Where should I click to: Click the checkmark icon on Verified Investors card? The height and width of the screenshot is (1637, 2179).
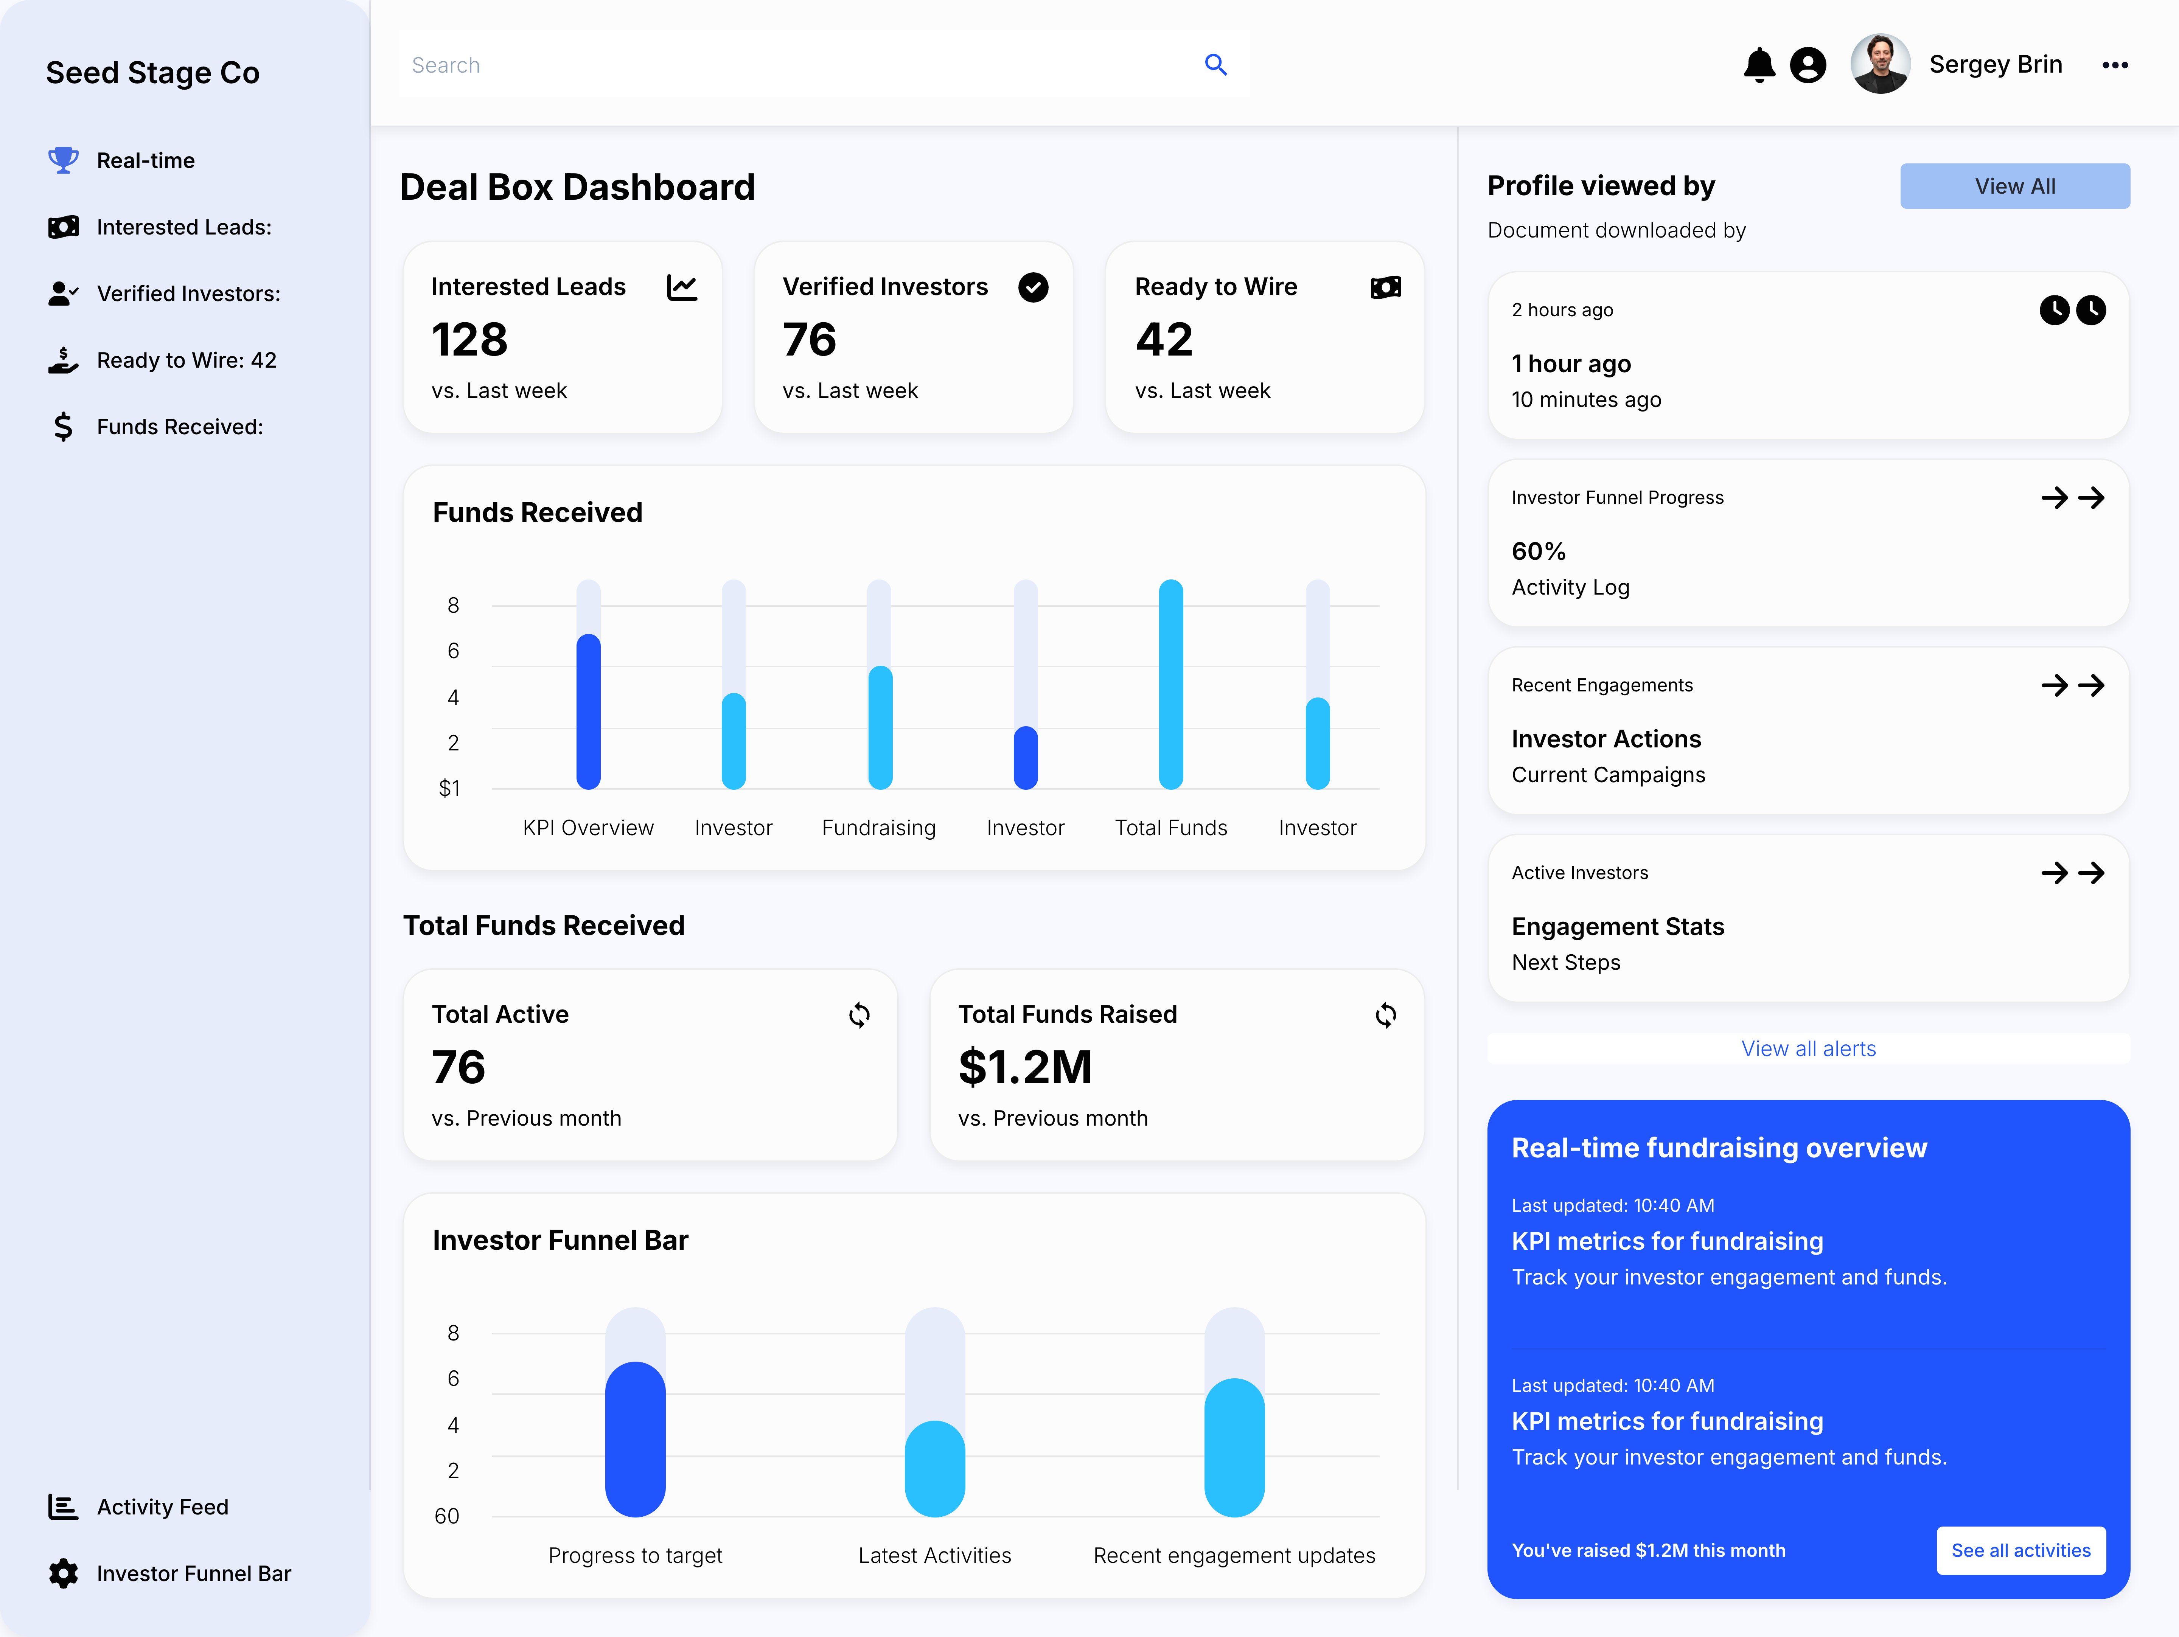1034,287
